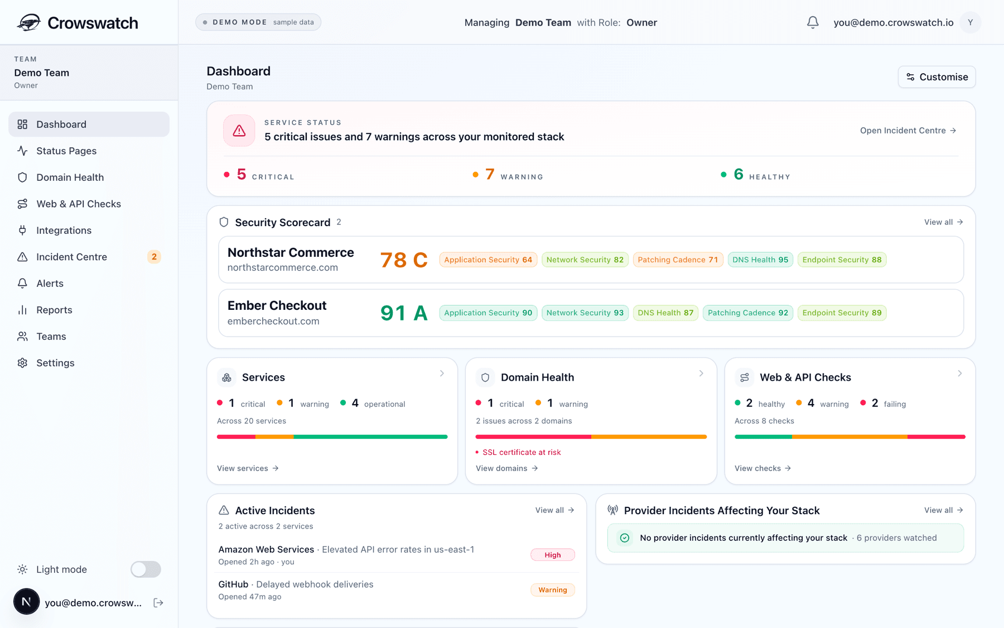Expand the Services card chevron
The image size is (1004, 628).
442,373
